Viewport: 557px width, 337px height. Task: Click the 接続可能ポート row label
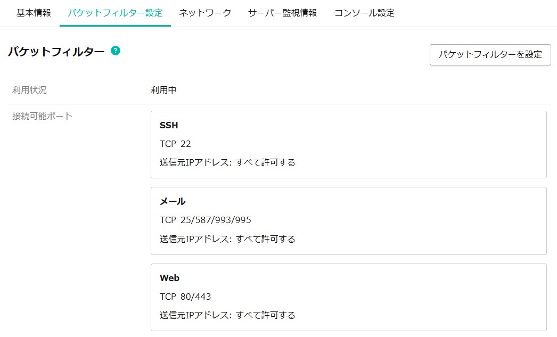tap(42, 116)
